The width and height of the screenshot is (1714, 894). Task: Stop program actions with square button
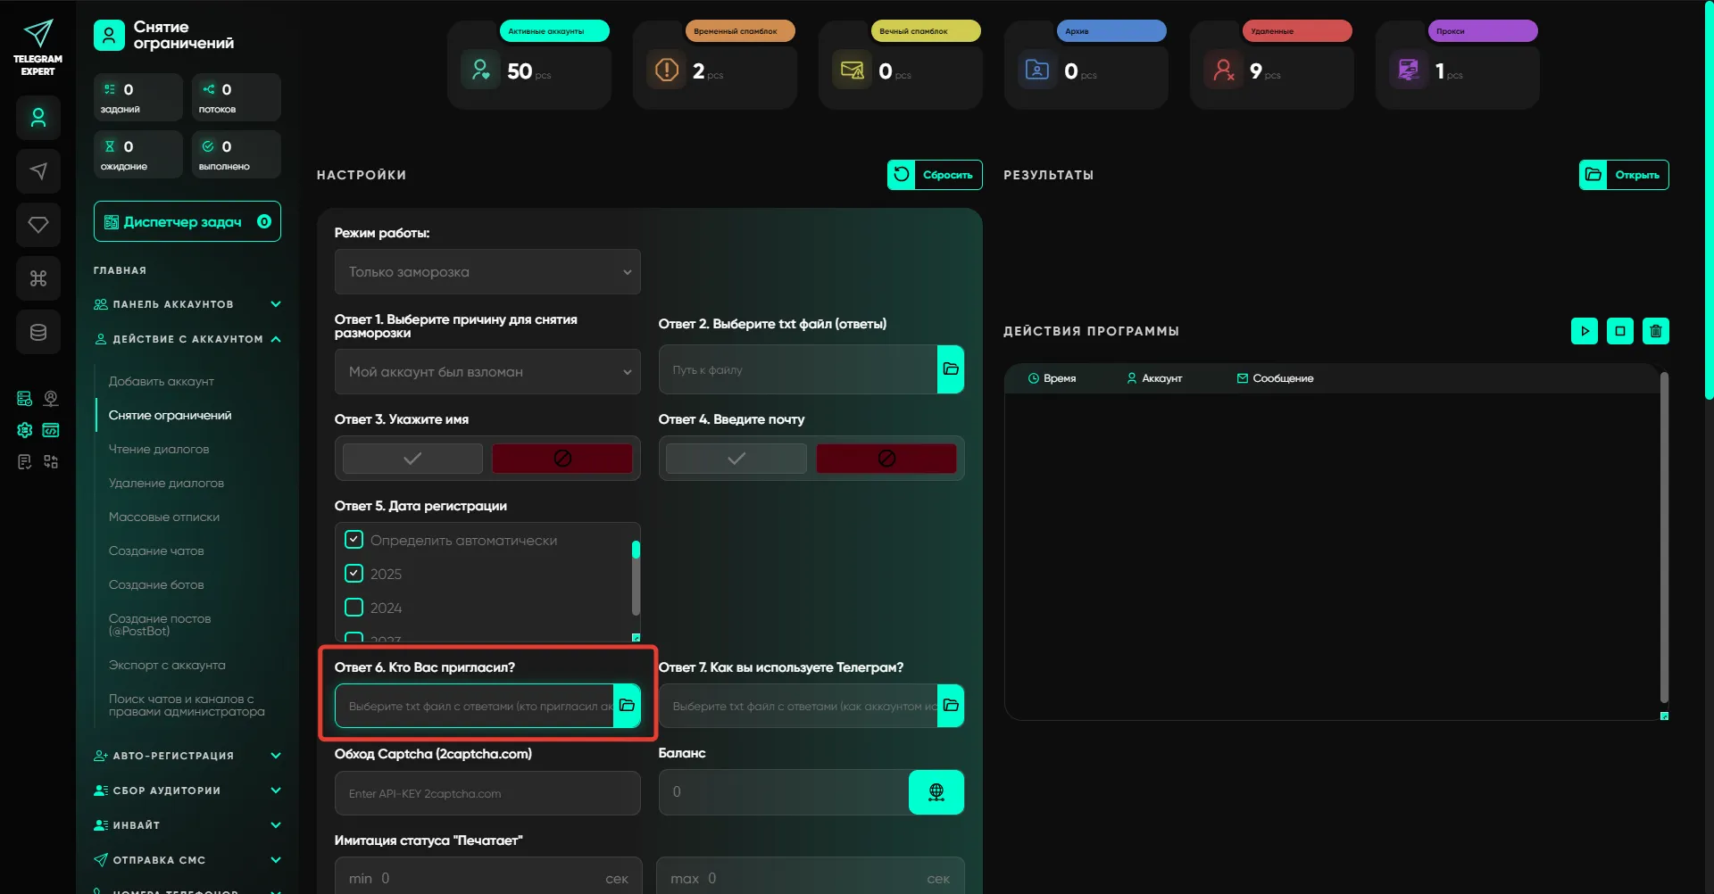[x=1620, y=331]
